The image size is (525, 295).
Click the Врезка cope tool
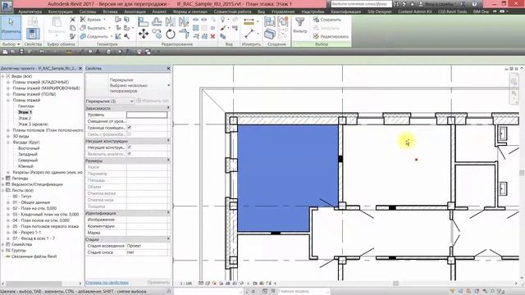point(91,20)
